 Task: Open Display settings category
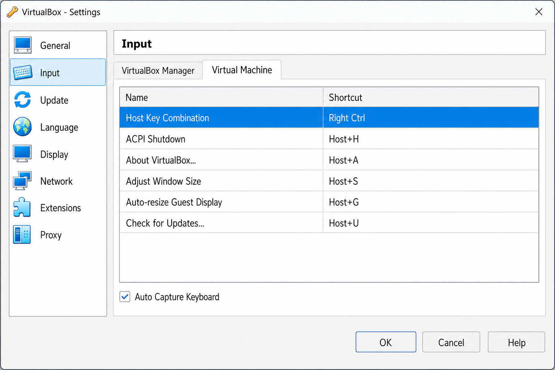(58, 154)
